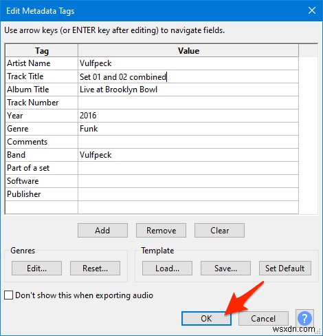Click the "Tag" column header
This screenshot has height=336, width=323.
point(41,50)
